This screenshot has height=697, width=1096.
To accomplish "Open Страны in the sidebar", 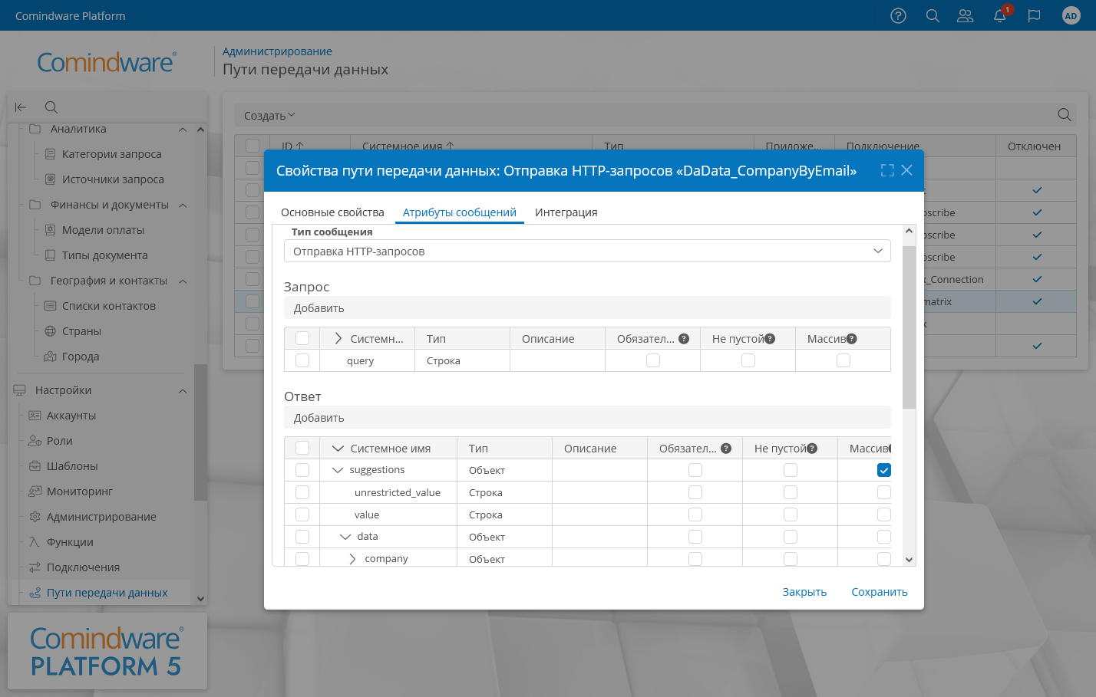I will pos(81,331).
